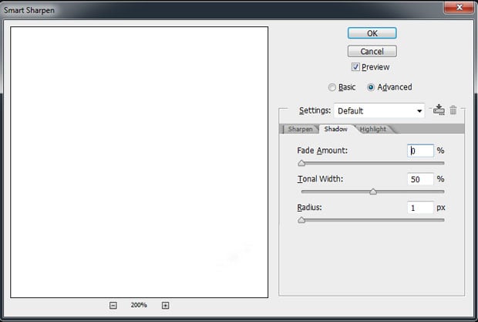Select the Basic radio button

[332, 87]
